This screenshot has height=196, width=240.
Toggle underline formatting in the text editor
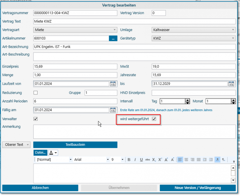[141, 160]
